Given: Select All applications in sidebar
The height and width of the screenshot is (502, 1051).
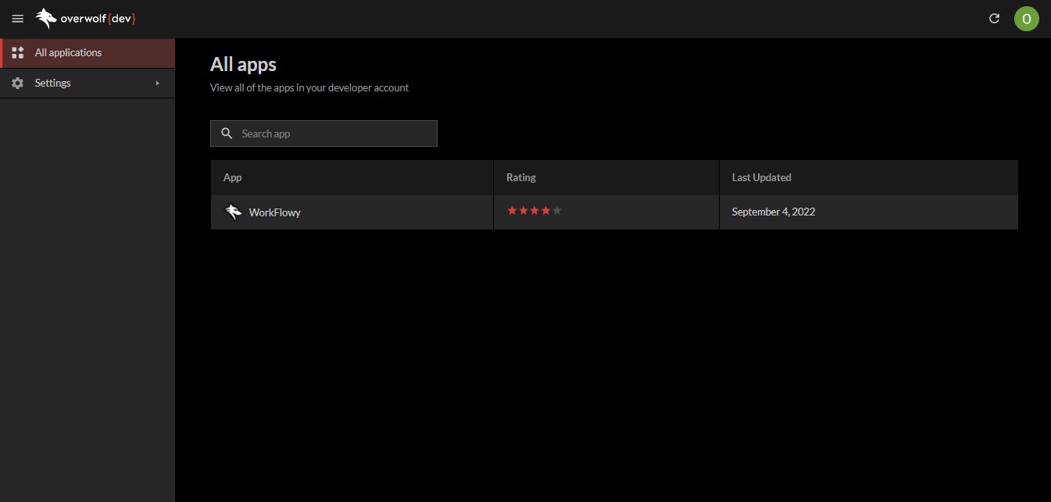Looking at the screenshot, I should [88, 53].
